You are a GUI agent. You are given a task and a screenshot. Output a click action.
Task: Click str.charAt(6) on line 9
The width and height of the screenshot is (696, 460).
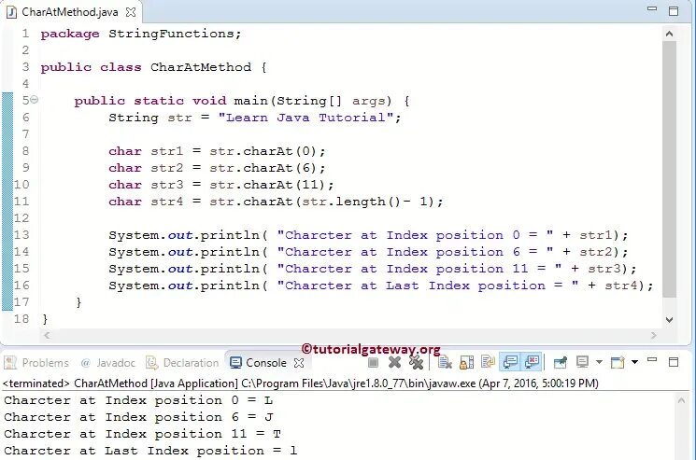click(263, 168)
